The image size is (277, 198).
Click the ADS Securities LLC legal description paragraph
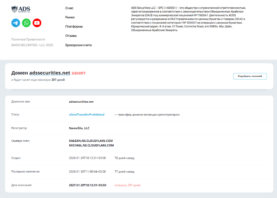click(x=188, y=19)
